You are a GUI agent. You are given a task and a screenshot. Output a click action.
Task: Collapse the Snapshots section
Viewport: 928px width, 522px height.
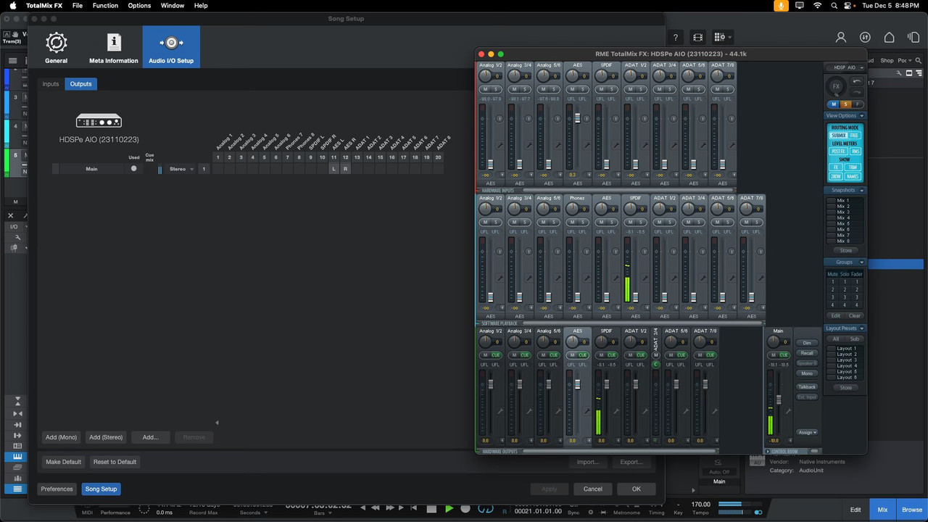862,191
